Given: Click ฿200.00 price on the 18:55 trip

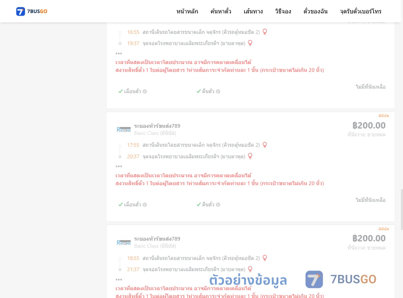Looking at the screenshot, I should (369, 238).
